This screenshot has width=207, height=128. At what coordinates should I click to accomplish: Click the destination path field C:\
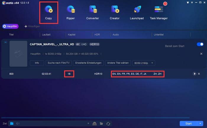49,124
